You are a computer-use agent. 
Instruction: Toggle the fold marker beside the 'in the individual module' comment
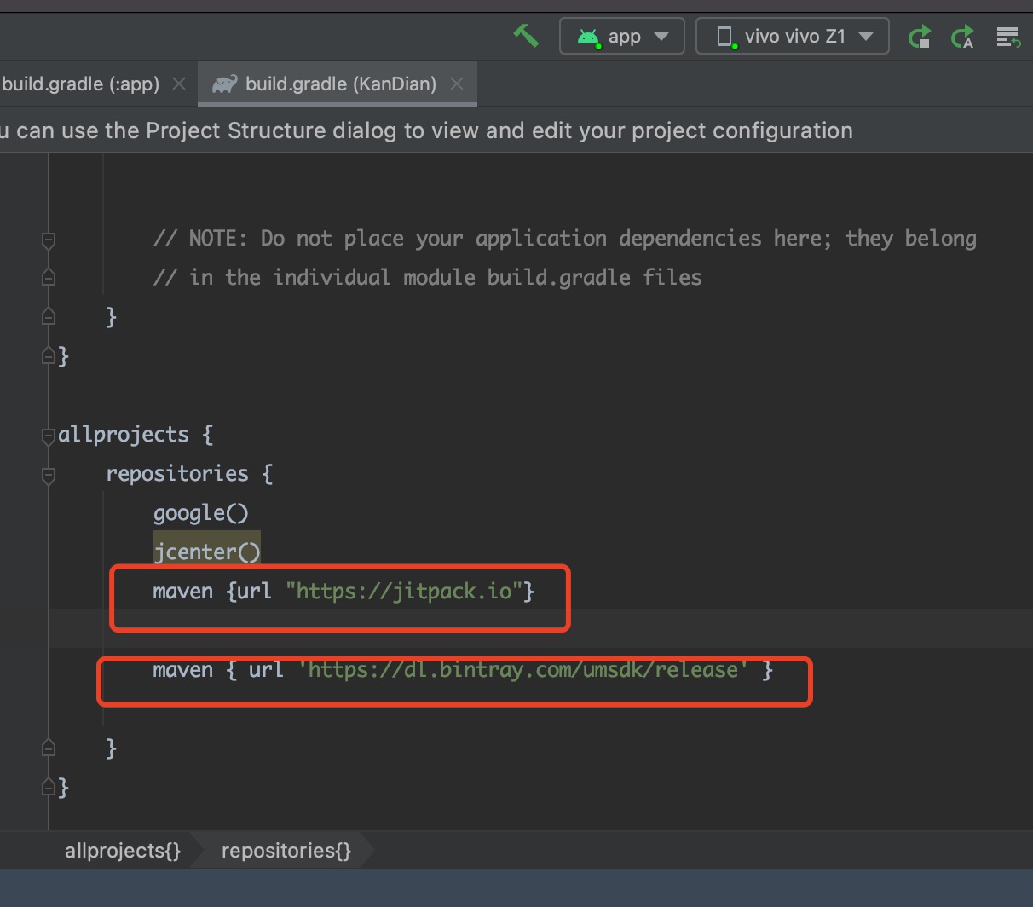pyautogui.click(x=49, y=278)
